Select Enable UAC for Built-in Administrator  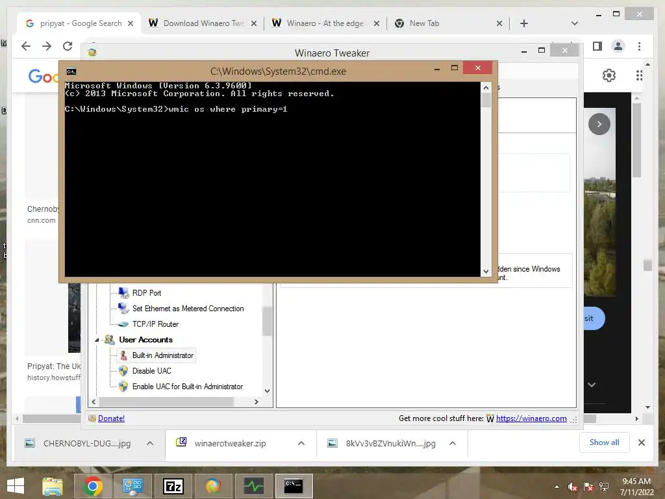188,387
